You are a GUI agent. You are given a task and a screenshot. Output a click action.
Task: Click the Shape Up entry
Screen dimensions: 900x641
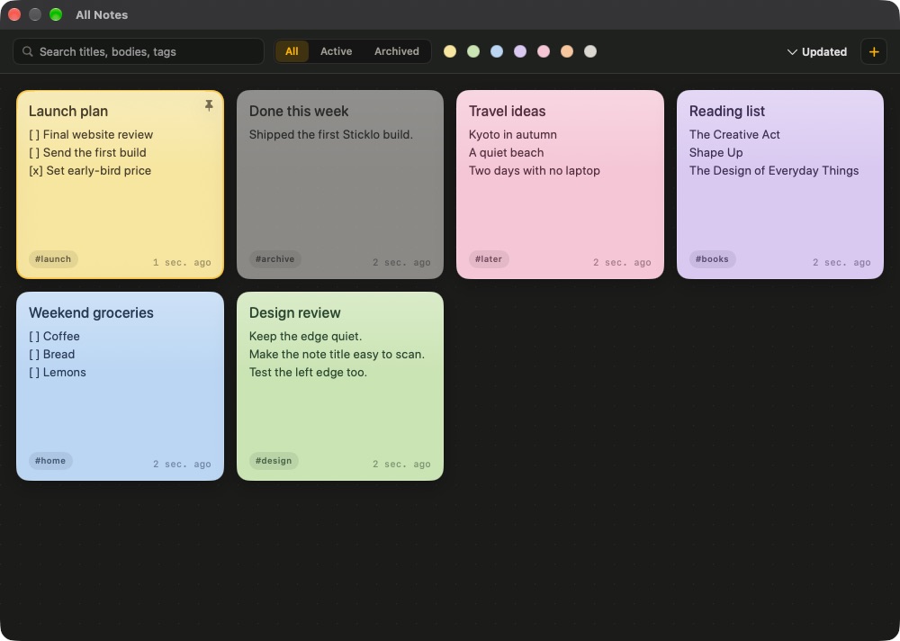tap(715, 152)
